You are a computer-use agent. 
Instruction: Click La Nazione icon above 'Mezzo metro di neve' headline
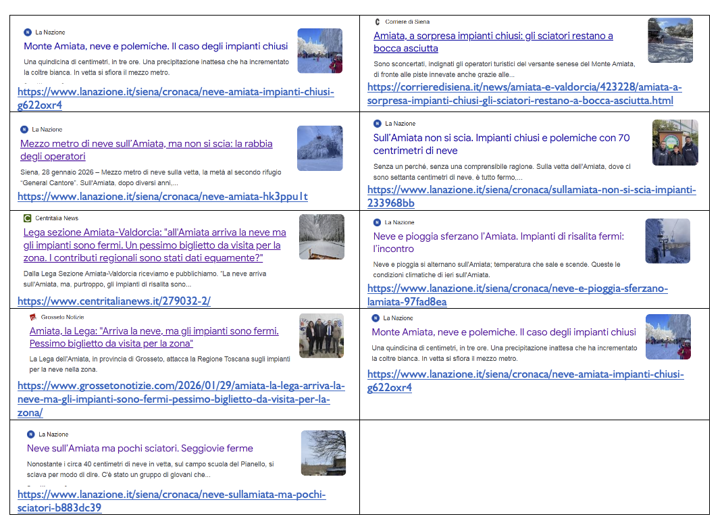click(24, 129)
